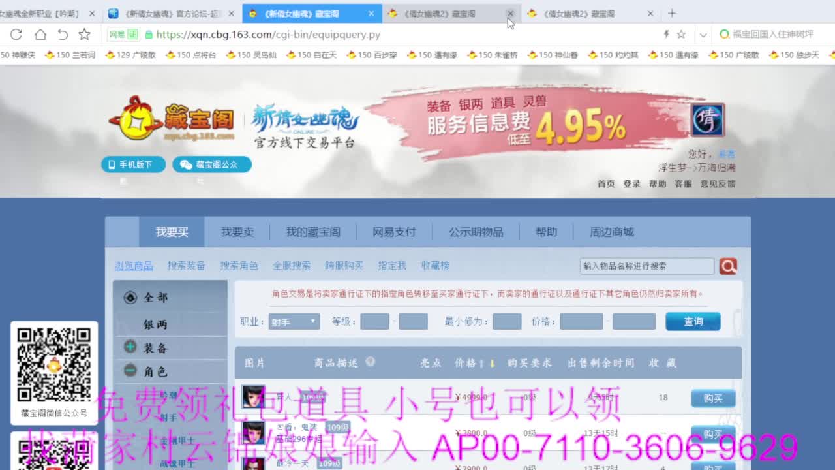
Task: Open 职业 dropdown showing 射手
Action: [294, 322]
